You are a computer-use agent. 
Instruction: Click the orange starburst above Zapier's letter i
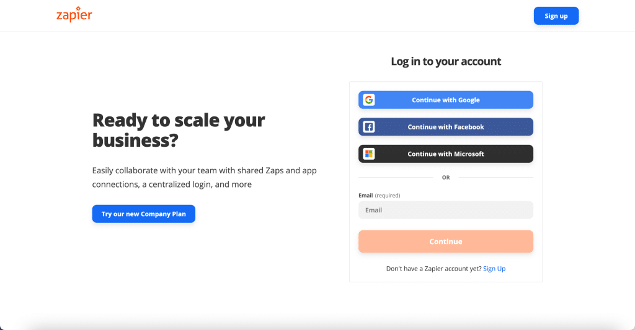click(78, 9)
